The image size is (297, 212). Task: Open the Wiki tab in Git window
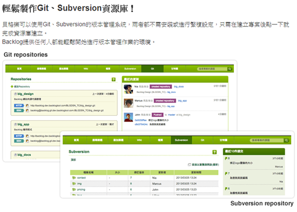[86, 69]
